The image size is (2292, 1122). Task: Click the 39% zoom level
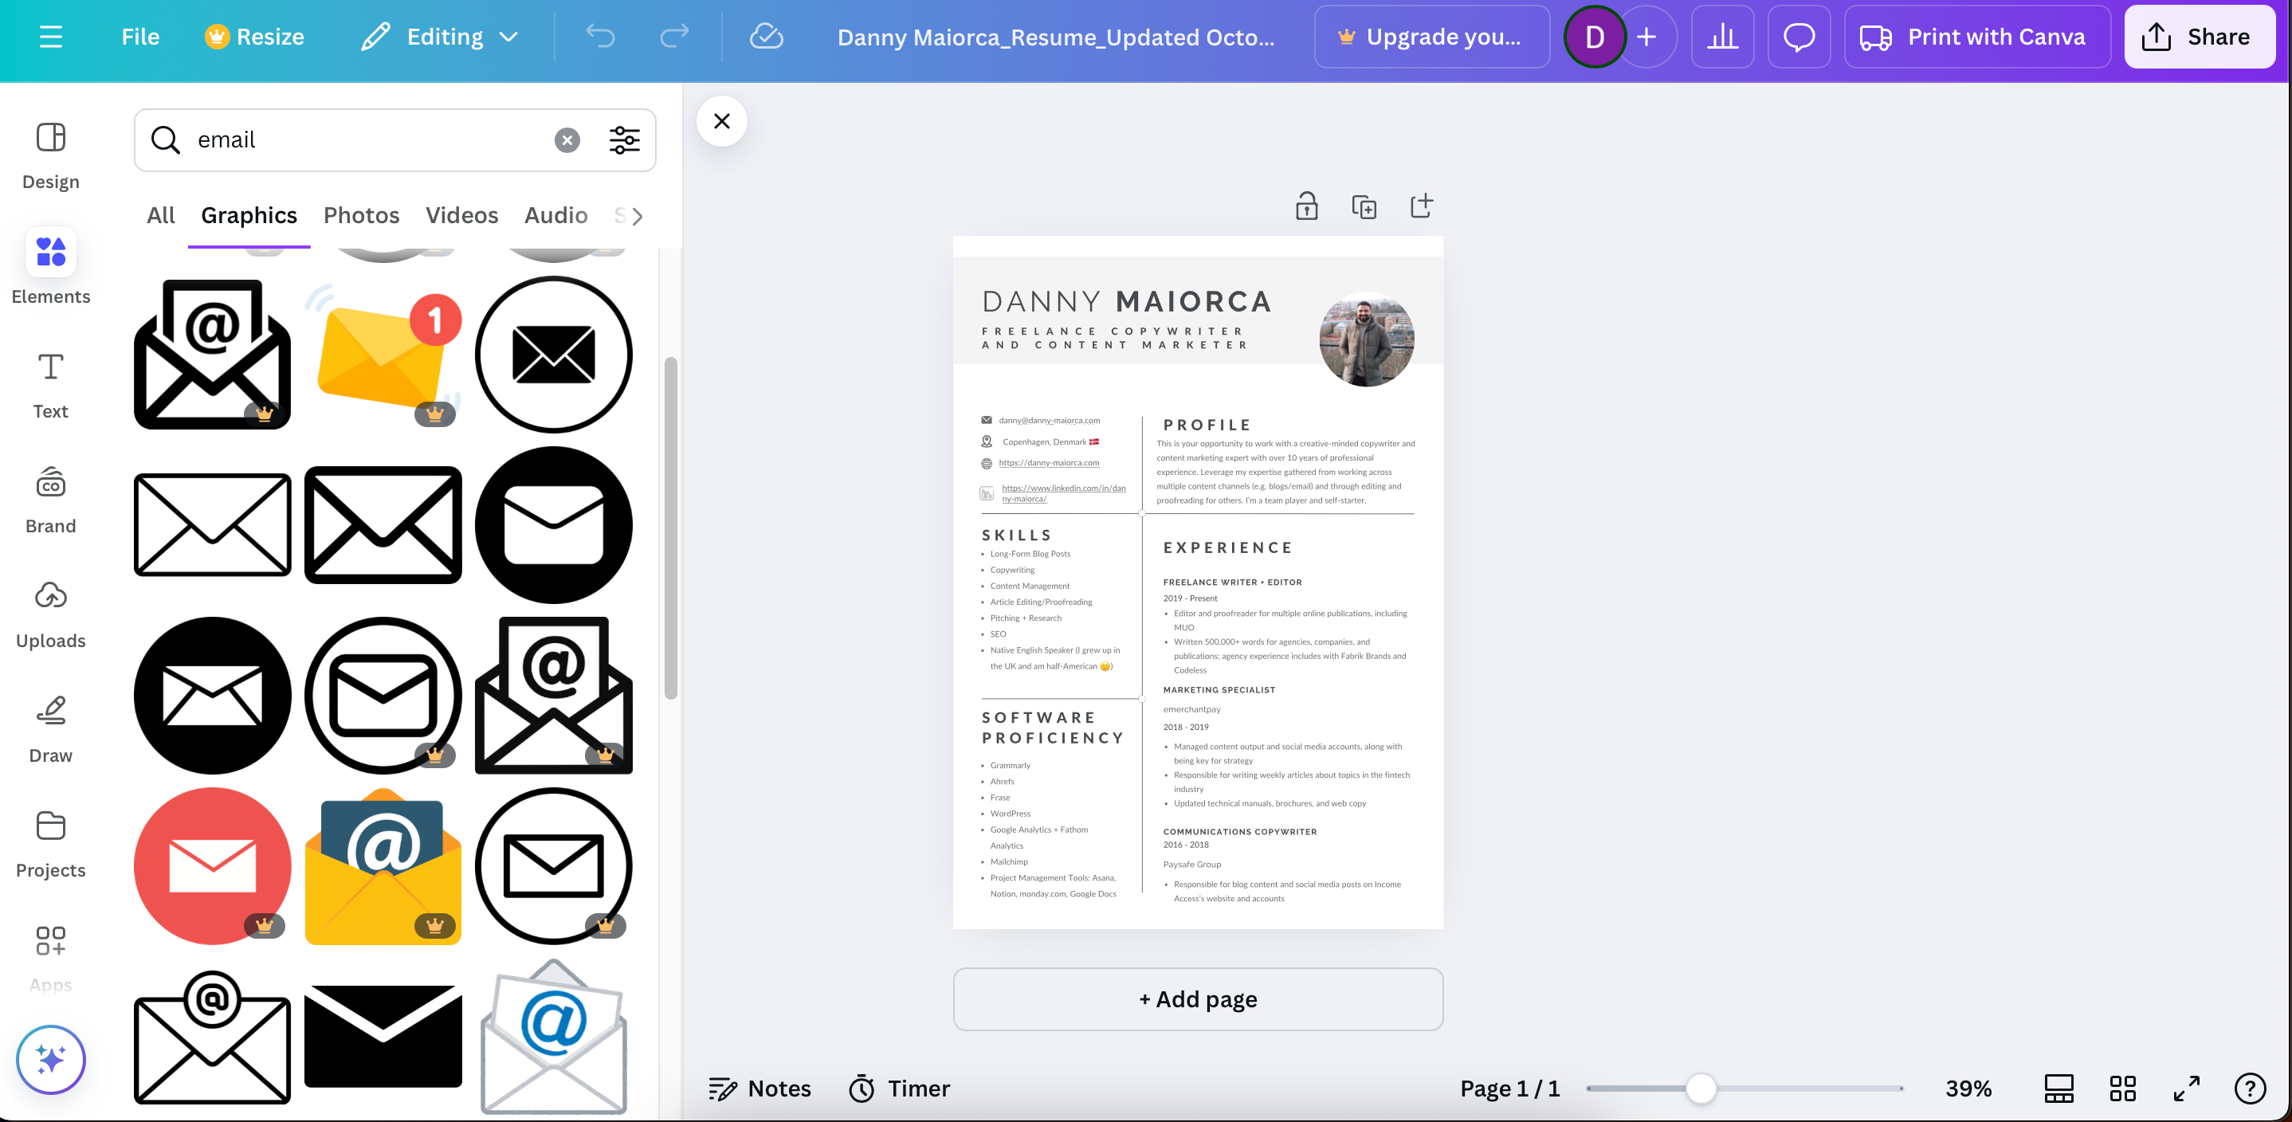pos(1968,1089)
